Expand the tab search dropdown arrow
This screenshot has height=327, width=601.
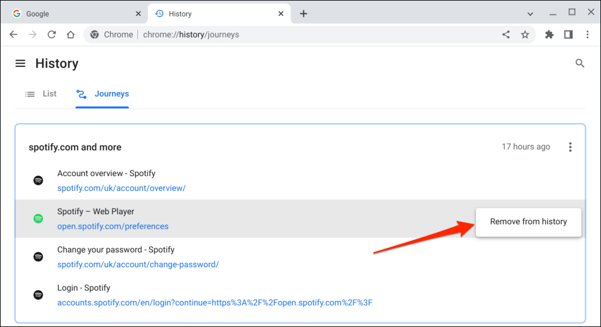point(530,14)
